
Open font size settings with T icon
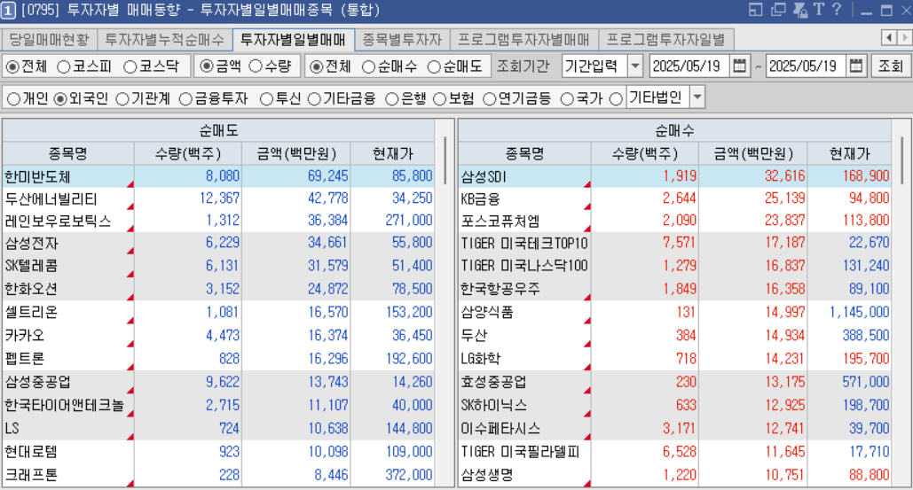(819, 10)
